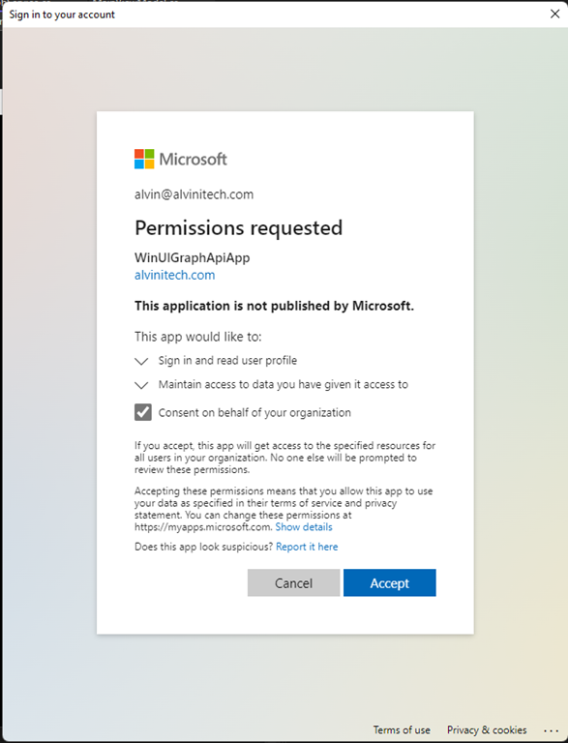
Task: Close the Sign in to your account window
Action: [x=554, y=14]
